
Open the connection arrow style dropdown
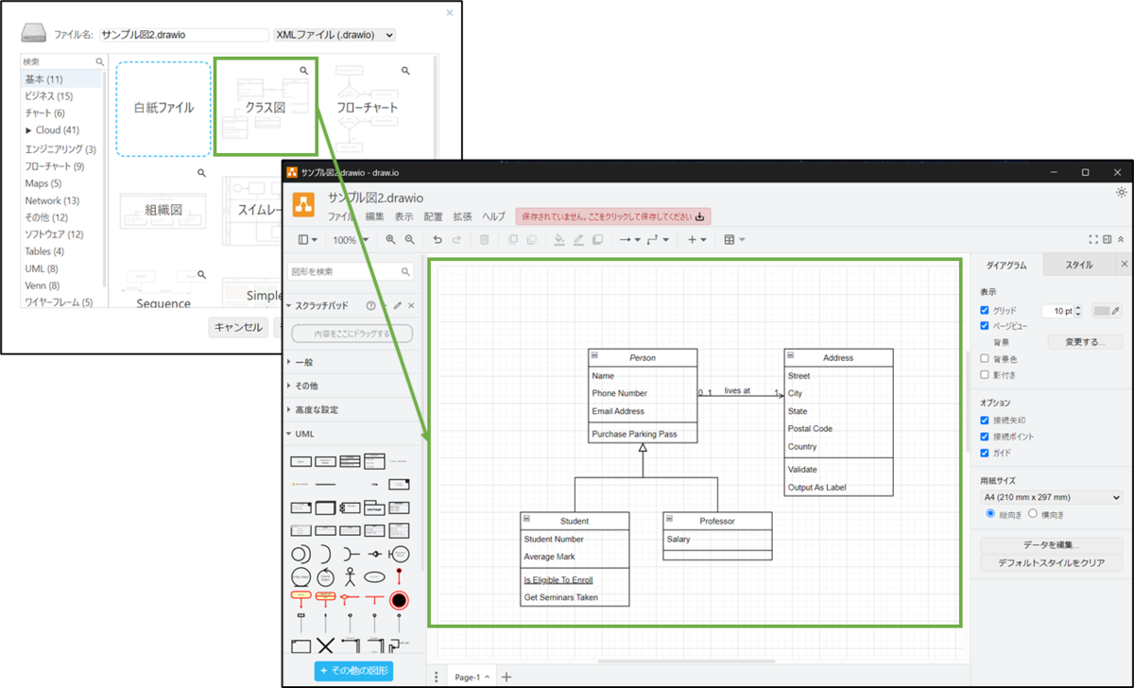click(629, 240)
